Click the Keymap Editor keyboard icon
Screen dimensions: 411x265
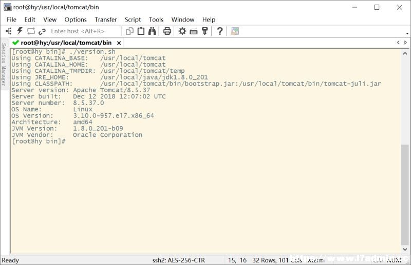[x=194, y=31]
